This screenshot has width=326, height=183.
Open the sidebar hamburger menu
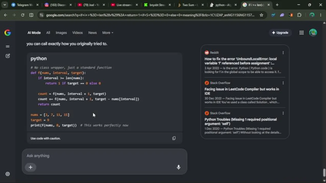[8, 46]
